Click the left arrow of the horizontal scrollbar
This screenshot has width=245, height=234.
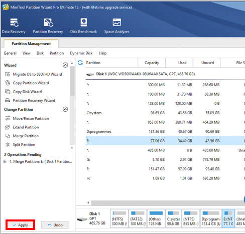point(88,203)
